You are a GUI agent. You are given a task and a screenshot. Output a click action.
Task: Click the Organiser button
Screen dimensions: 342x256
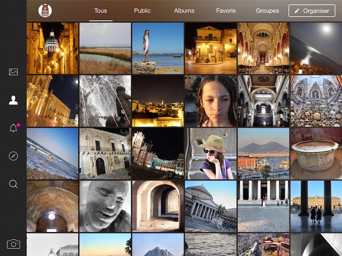coord(312,11)
